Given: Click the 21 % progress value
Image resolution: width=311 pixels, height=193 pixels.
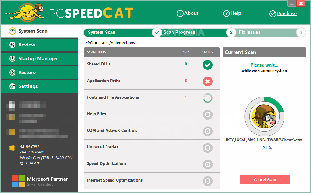Looking at the screenshot, I should pos(267,148).
